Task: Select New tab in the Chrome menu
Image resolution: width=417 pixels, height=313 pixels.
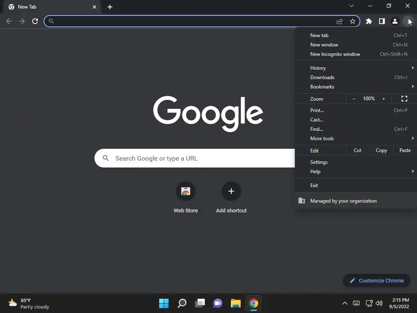Action: pyautogui.click(x=356, y=35)
